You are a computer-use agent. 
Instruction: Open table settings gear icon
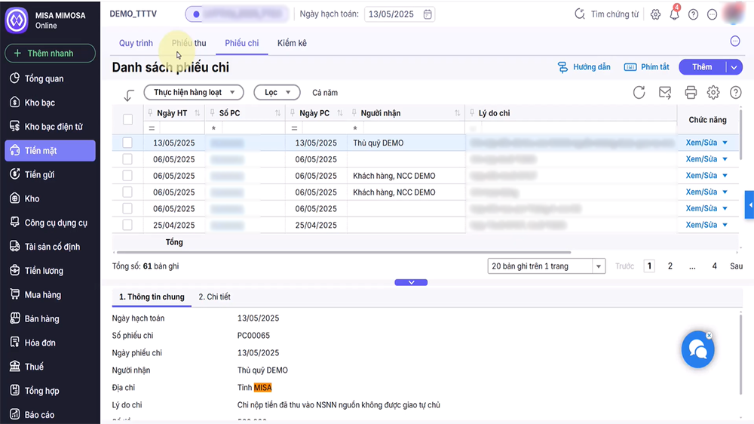point(713,93)
